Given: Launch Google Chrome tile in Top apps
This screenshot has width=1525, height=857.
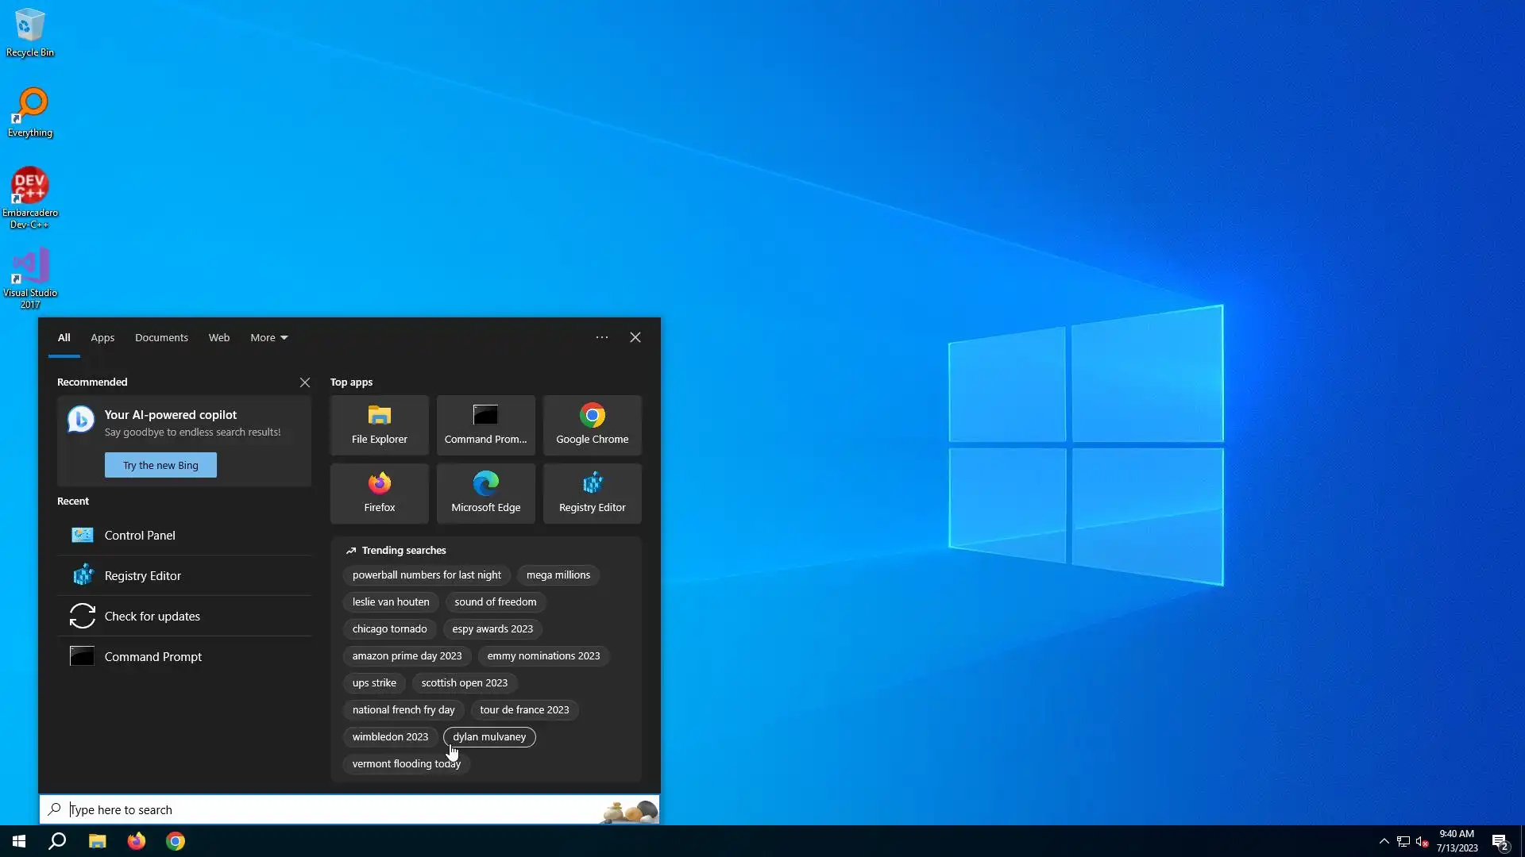Looking at the screenshot, I should click(592, 425).
